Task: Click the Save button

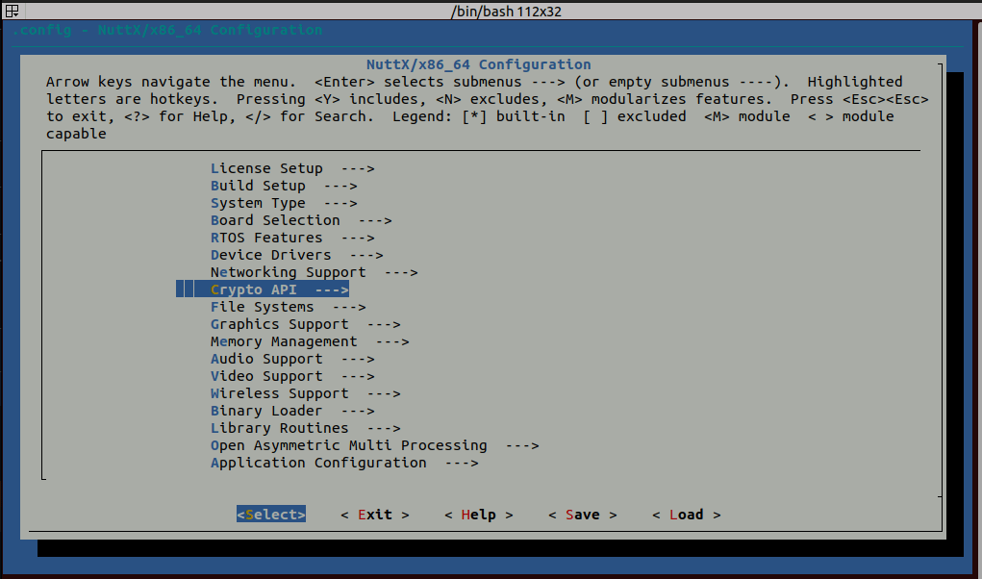Action: pos(581,514)
